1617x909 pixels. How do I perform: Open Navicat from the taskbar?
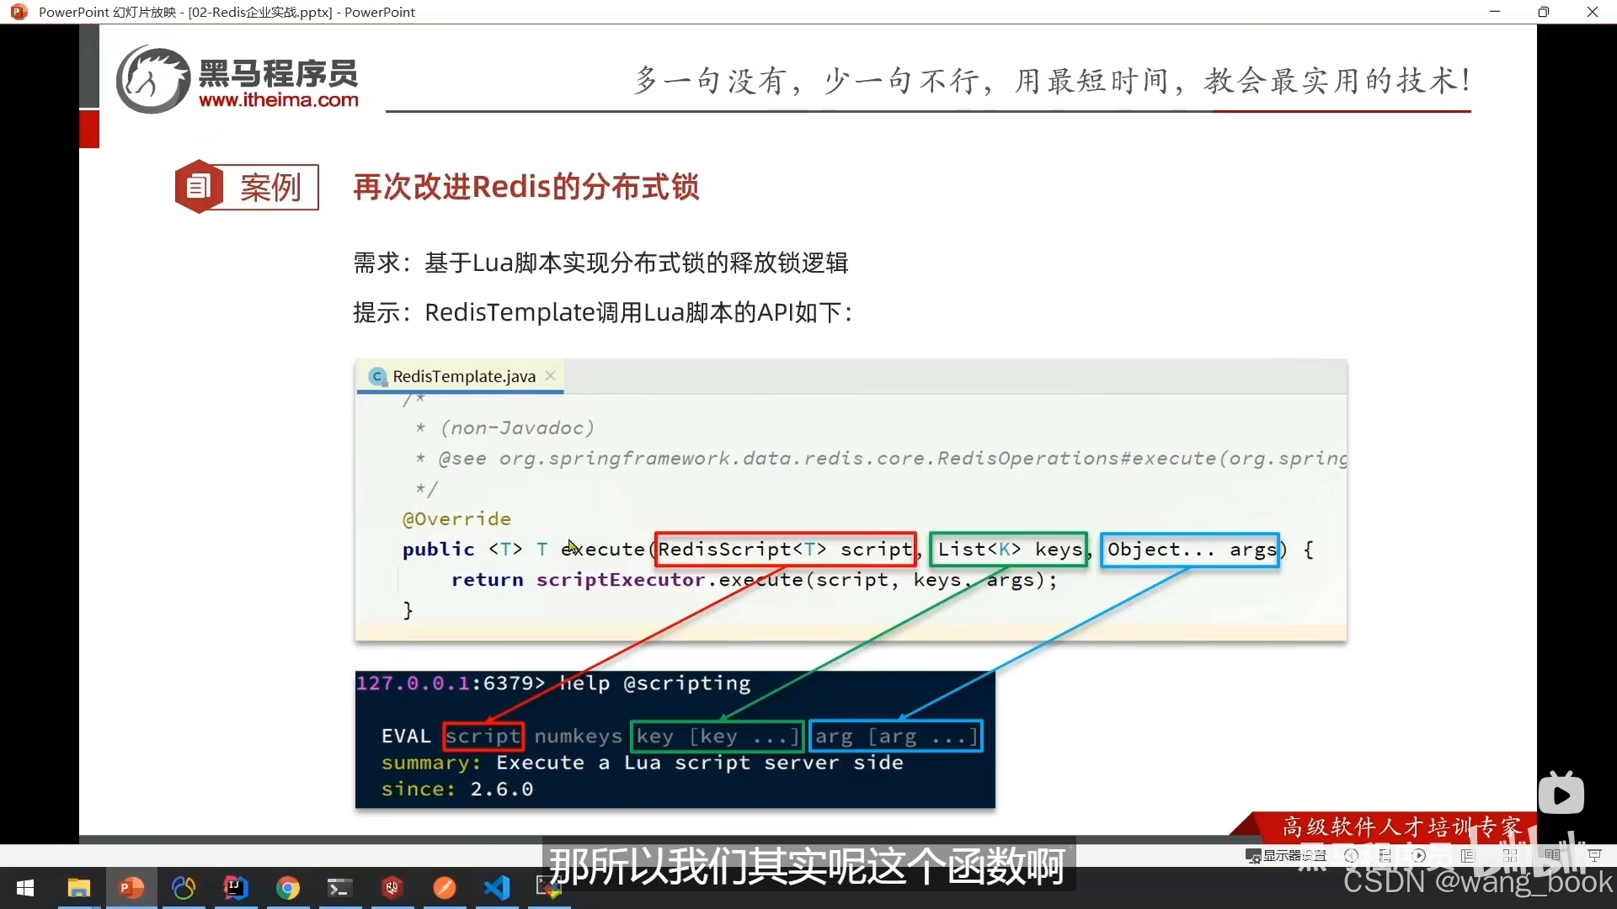[x=184, y=888]
